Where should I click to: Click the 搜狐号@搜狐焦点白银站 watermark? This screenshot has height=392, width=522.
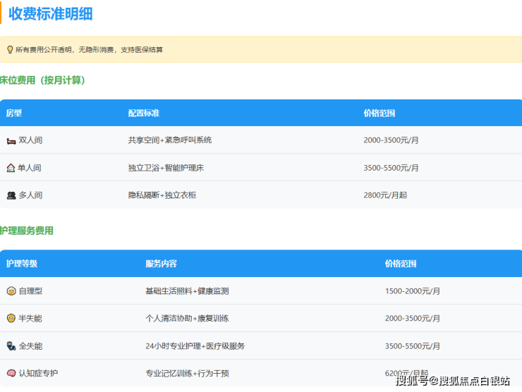point(452,381)
